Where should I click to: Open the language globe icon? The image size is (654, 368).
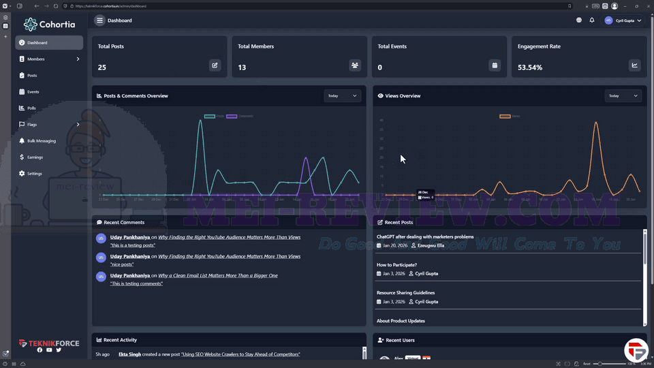coord(579,20)
